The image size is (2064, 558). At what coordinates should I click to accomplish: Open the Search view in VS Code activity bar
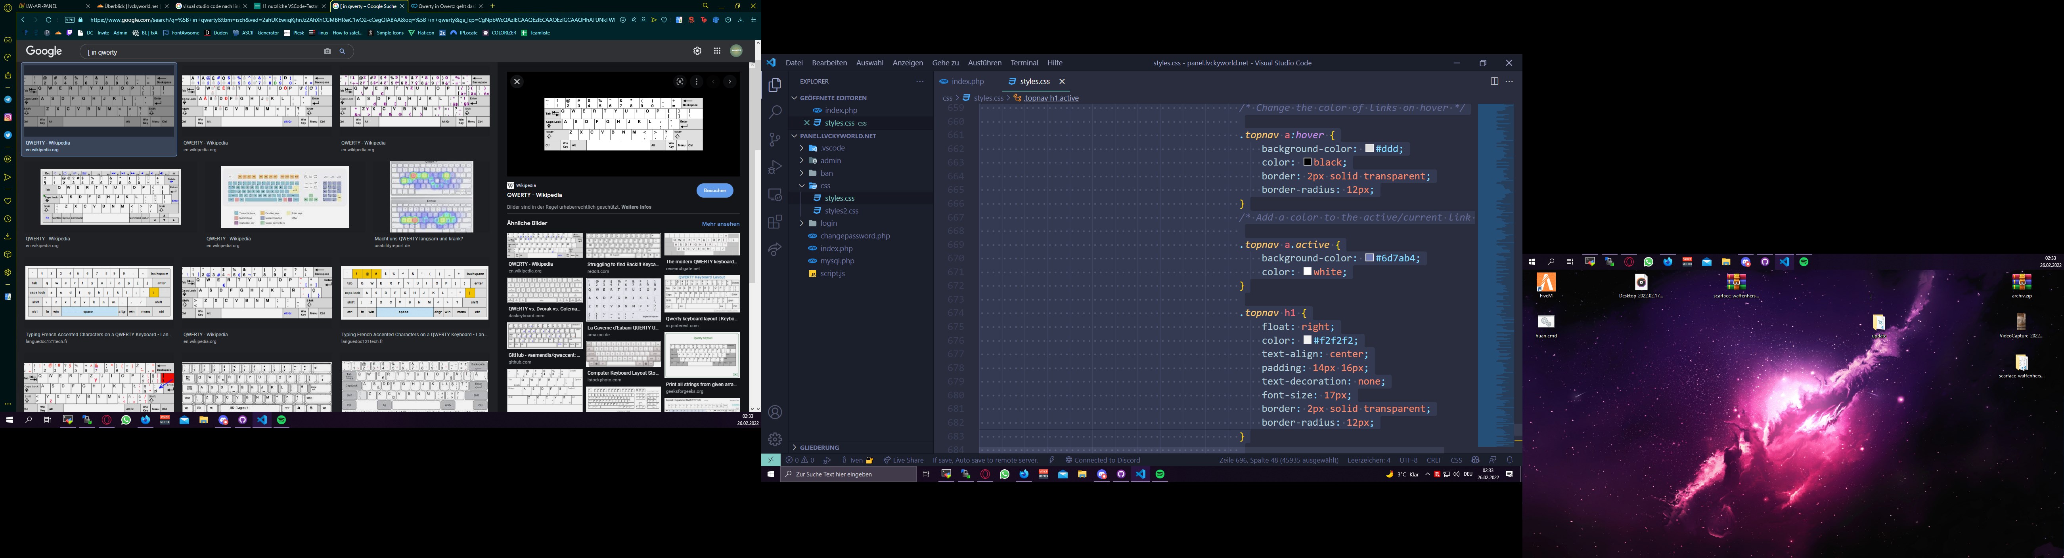pos(775,112)
